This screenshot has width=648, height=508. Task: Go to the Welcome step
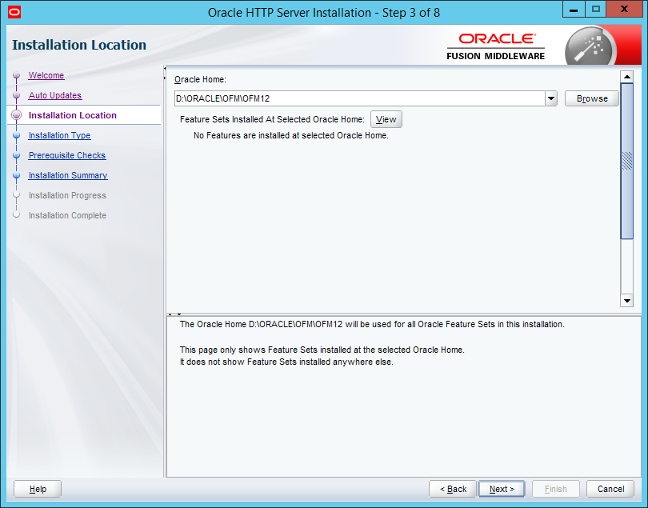[46, 75]
